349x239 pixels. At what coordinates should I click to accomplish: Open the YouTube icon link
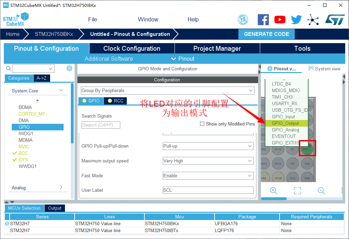click(x=280, y=20)
